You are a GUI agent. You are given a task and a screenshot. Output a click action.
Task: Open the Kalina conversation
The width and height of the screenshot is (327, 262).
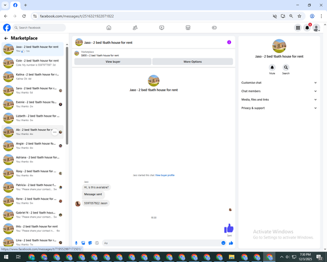(x=33, y=77)
